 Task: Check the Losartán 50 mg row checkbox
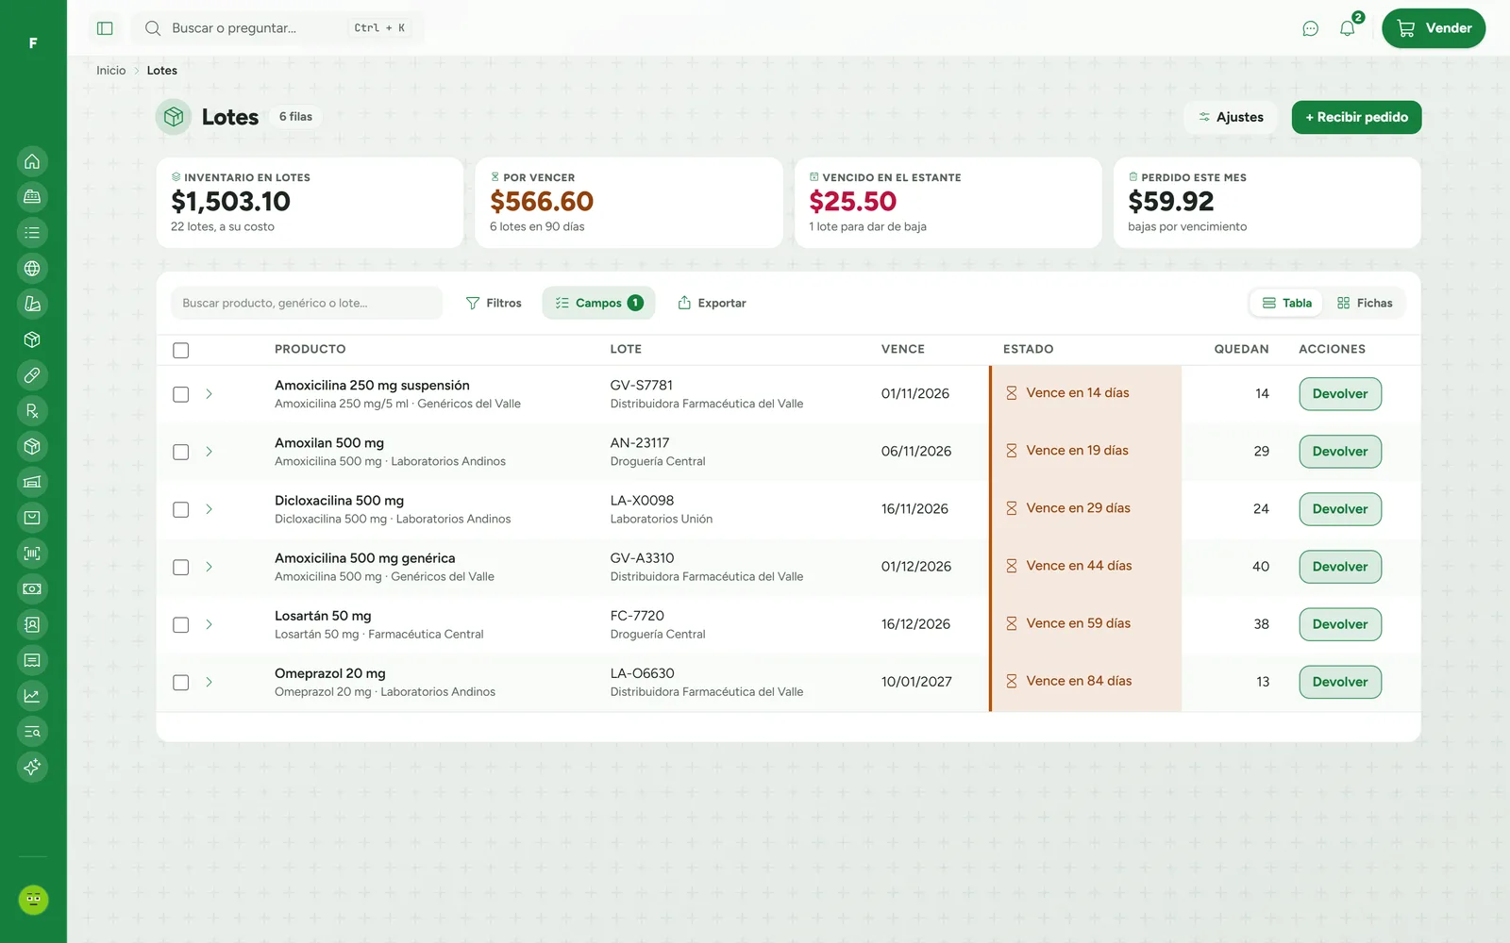[181, 624]
